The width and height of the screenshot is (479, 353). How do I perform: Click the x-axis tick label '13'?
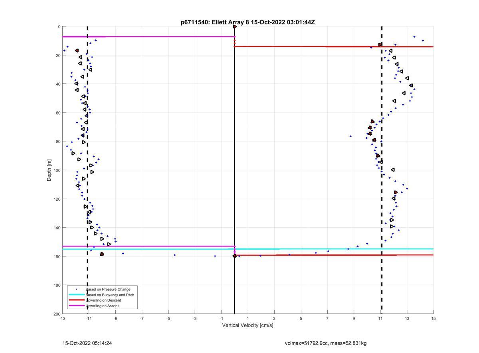pos(407,318)
